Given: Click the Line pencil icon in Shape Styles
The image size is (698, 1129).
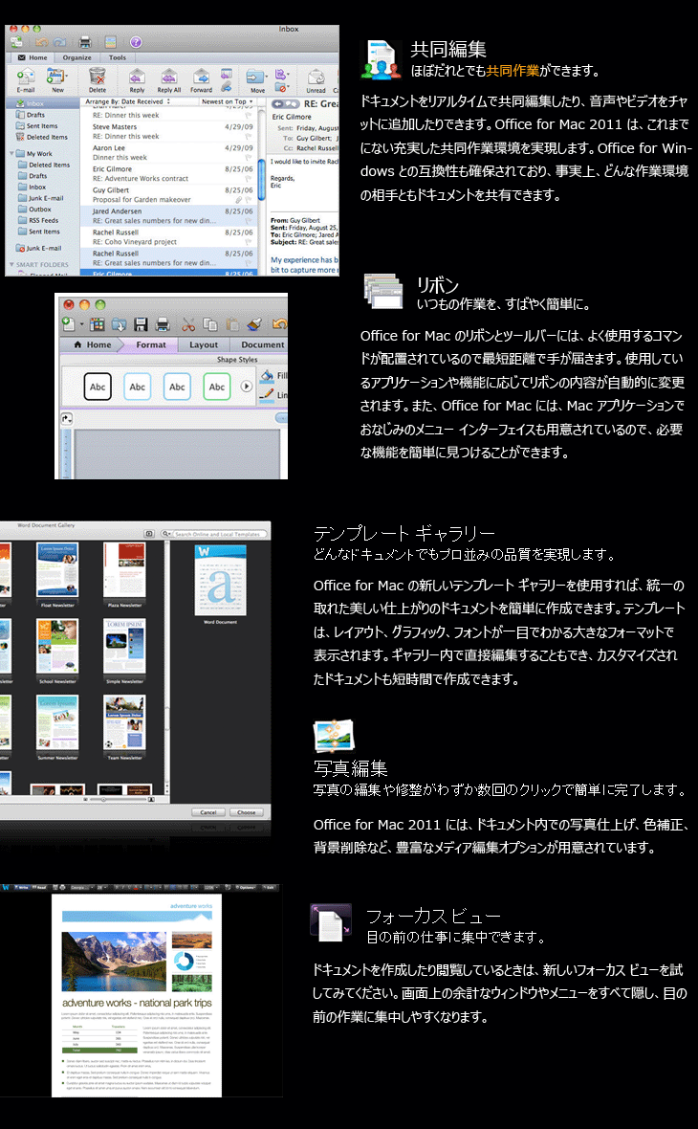Looking at the screenshot, I should 267,394.
